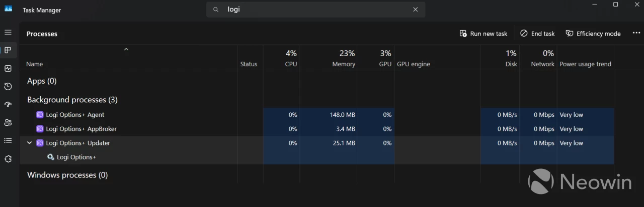The image size is (644, 207).
Task: Open the Users sidebar icon
Action: point(8,122)
